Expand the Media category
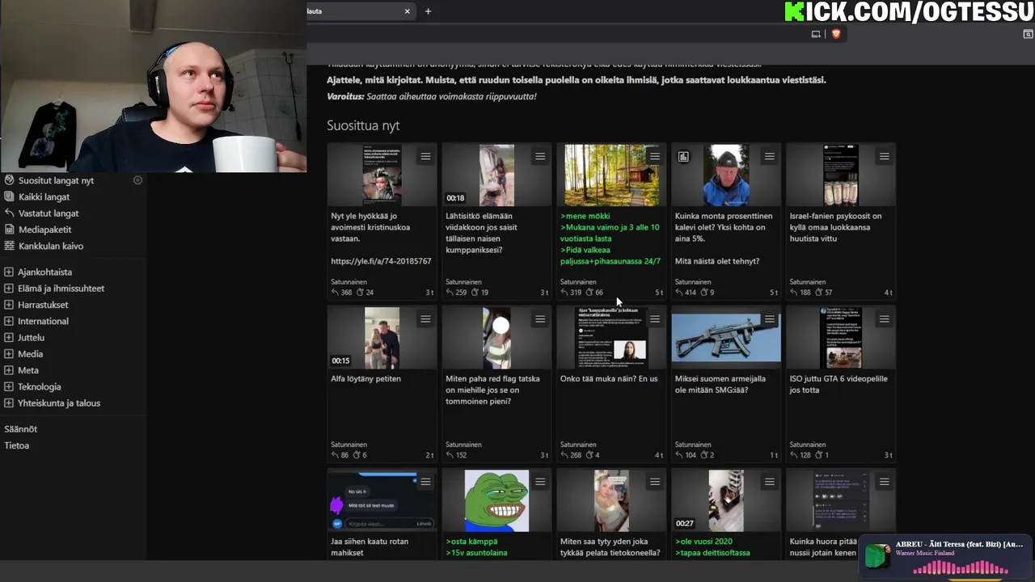Screen dimensions: 1035x582 coord(9,354)
